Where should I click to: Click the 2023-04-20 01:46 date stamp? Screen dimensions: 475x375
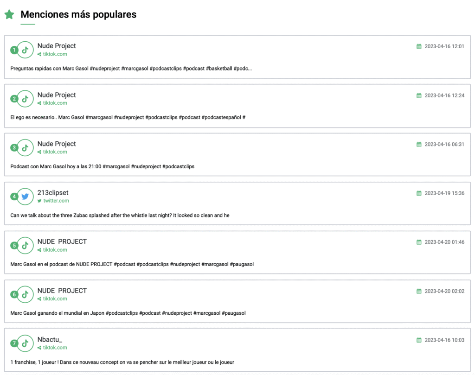click(x=444, y=242)
